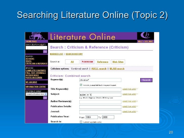Open the INFORMATION CENTRE
Viewport: 184px width, 138px height.
36,87
